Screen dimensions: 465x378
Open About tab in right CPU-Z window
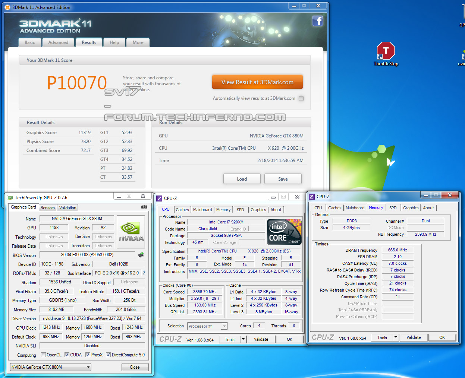428,208
